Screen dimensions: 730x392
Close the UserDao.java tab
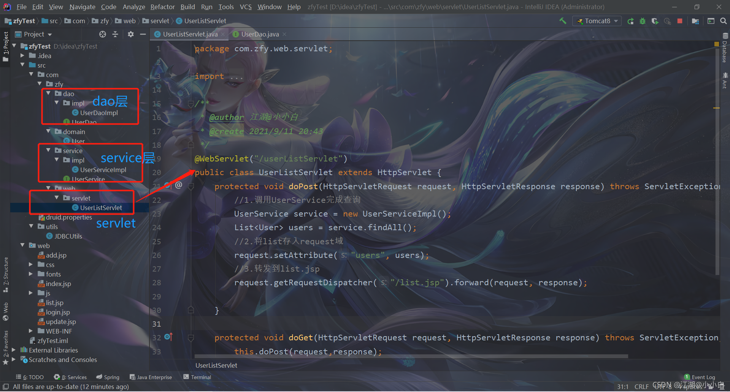pos(284,34)
